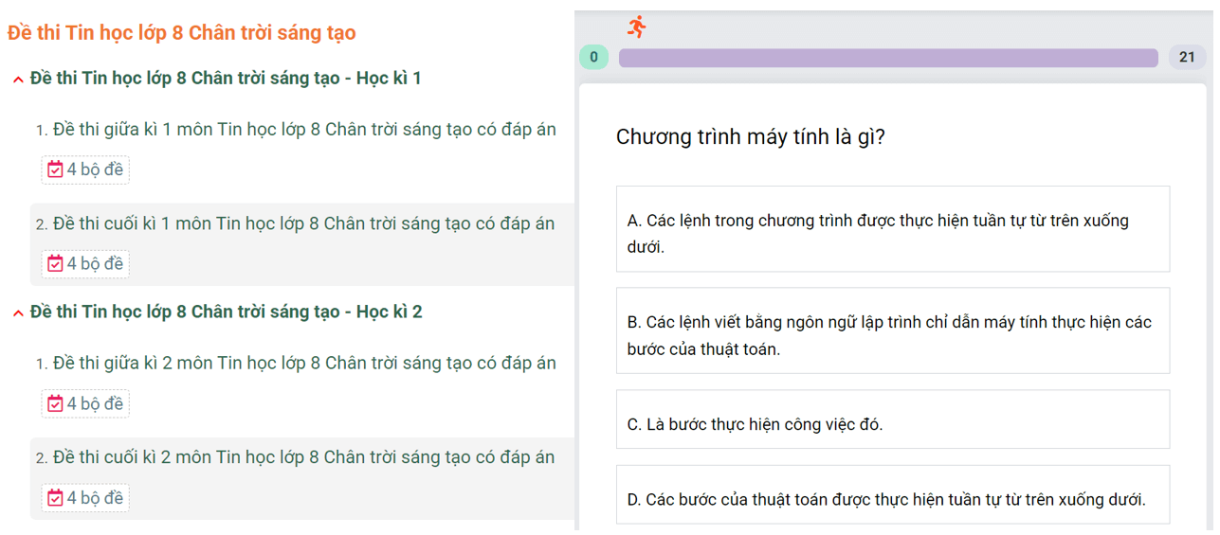Open Đề thi cuối kì 2 exam link
Viewport: 1220px width, 535px height.
[303, 457]
